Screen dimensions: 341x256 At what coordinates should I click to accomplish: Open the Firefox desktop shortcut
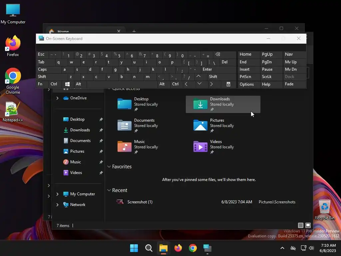(13, 46)
